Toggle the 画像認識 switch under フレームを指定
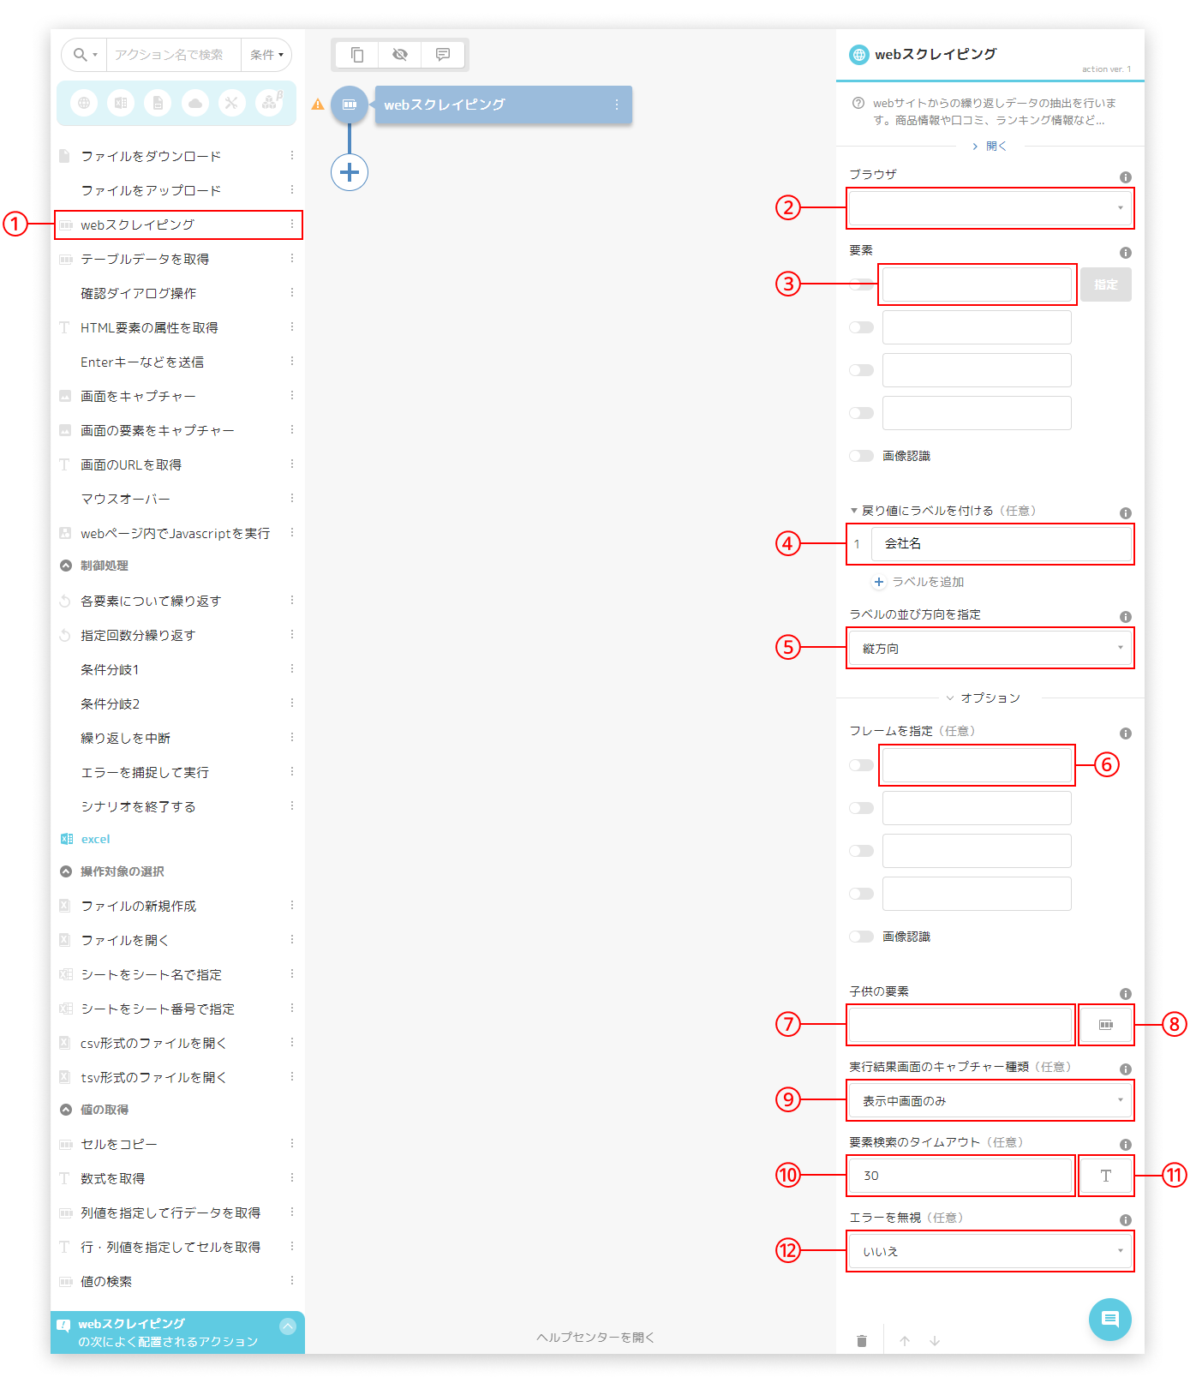1190x1395 pixels. click(861, 937)
